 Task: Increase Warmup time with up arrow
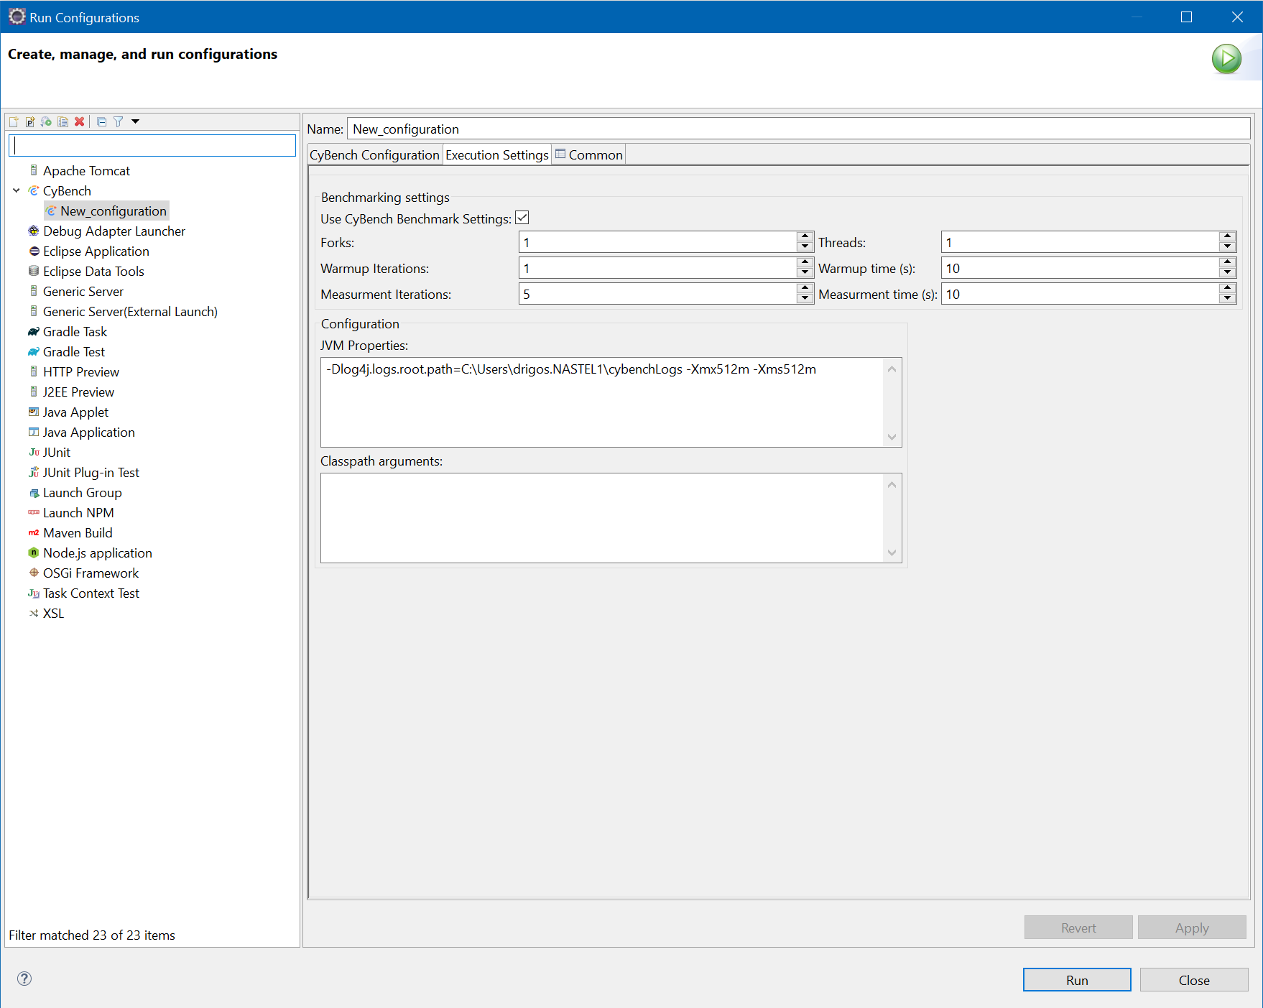[x=1227, y=262]
